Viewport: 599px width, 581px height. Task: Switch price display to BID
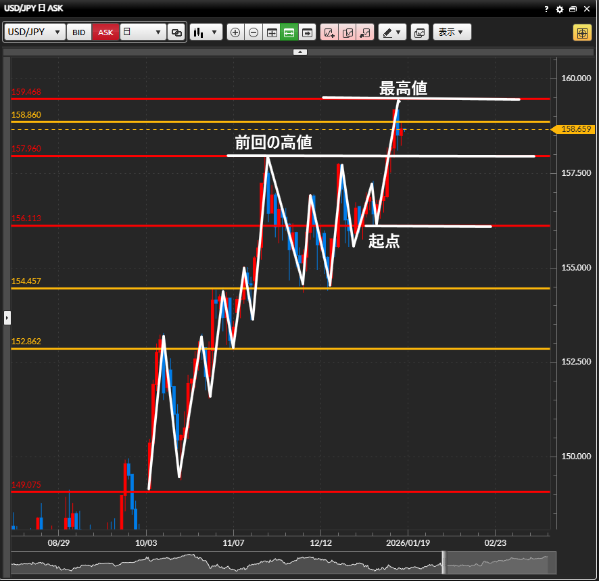(79, 32)
